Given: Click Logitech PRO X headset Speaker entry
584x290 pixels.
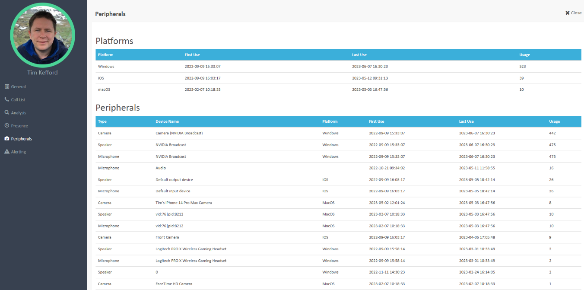Looking at the screenshot, I should [191, 249].
